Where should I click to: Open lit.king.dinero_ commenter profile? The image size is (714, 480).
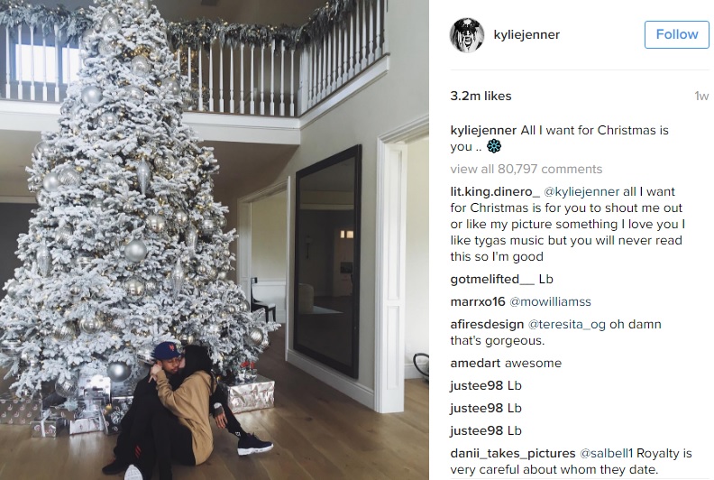pyautogui.click(x=495, y=192)
